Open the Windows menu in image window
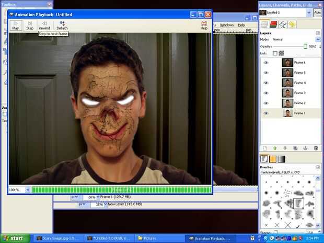The image size is (324, 243). pyautogui.click(x=227, y=25)
